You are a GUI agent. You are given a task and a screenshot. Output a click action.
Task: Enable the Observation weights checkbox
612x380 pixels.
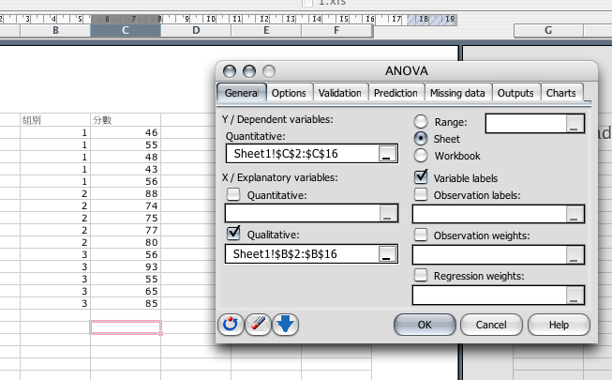click(x=421, y=235)
